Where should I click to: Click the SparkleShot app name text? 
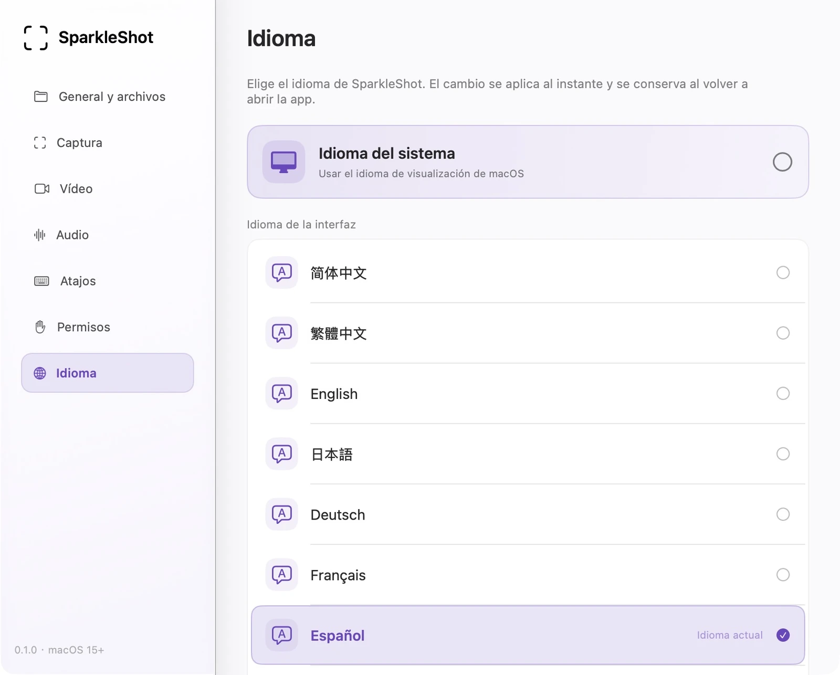106,37
